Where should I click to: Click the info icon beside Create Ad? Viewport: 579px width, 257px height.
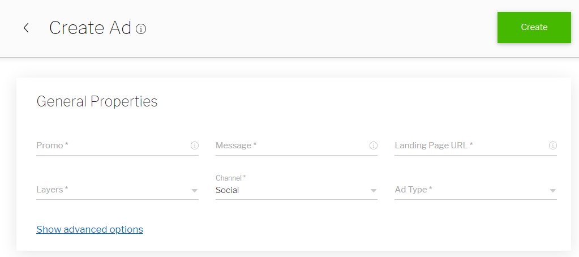[x=141, y=28]
